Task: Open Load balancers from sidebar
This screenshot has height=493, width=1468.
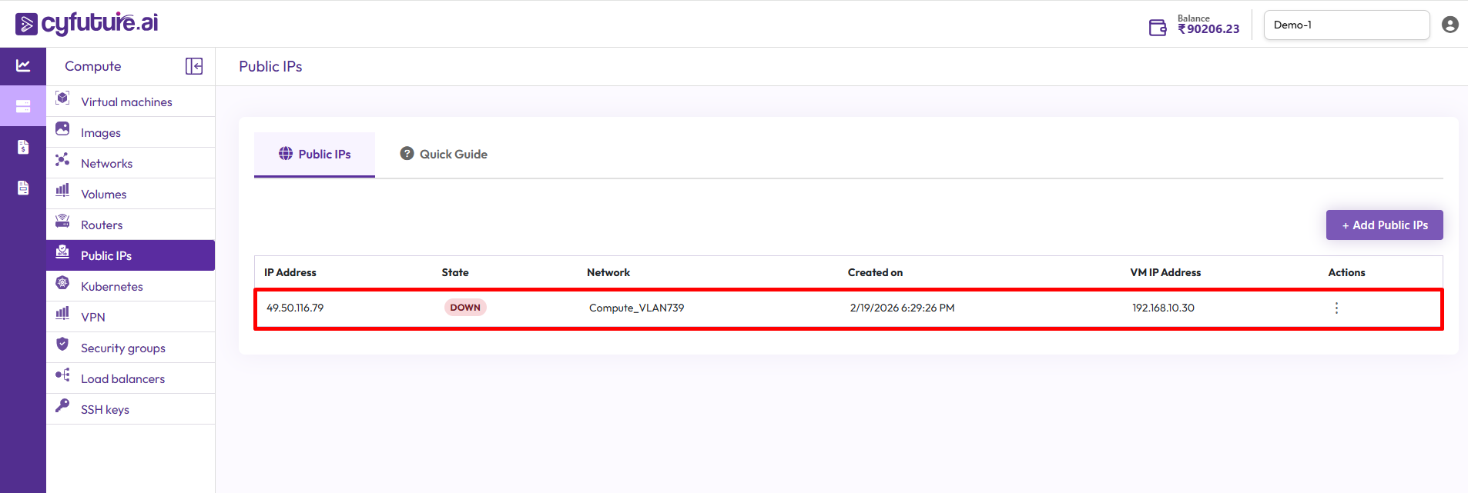Action: [122, 378]
